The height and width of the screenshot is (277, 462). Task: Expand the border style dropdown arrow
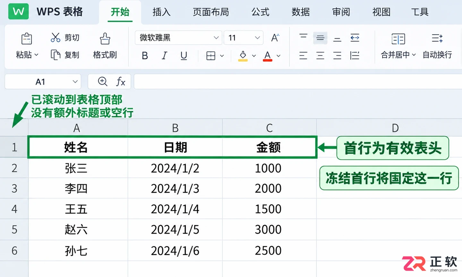pyautogui.click(x=222, y=56)
